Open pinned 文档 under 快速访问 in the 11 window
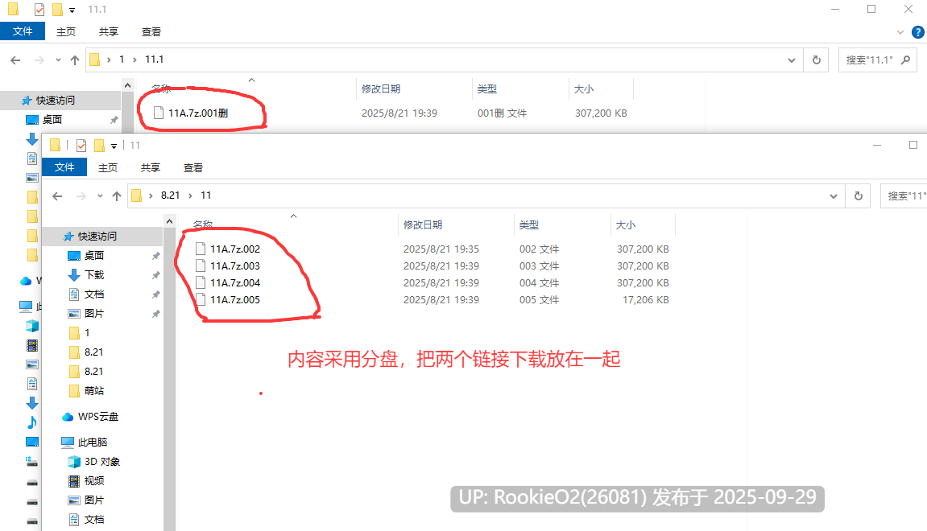Screen dimensions: 927x531 [94, 294]
